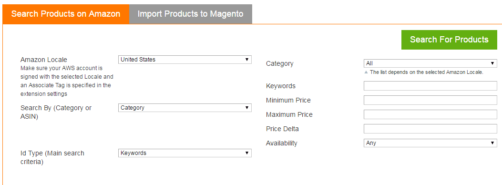502x185 pixels.
Task: Click the Amazon Locale field label
Action: coord(44,60)
